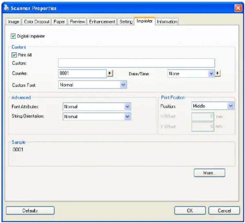The width and height of the screenshot is (245, 223).
Task: Open the Color Dropout tab
Action: (37, 22)
